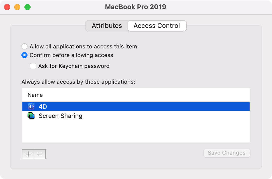Click the window title MacBook Pro 2019
This screenshot has width=272, height=179.
click(x=136, y=7)
